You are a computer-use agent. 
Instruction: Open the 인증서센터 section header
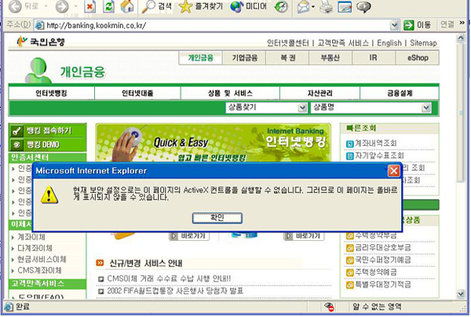[47, 157]
